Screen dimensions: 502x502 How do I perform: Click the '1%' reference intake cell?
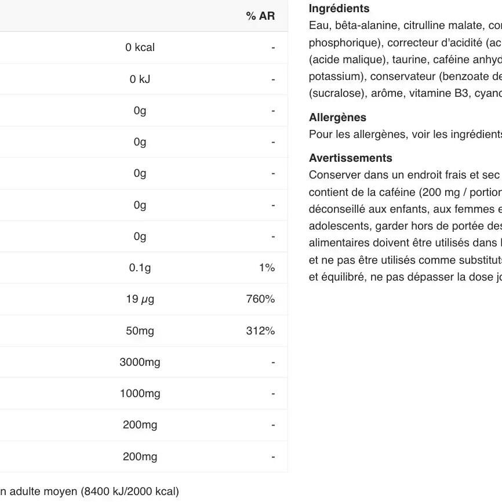[x=267, y=268]
